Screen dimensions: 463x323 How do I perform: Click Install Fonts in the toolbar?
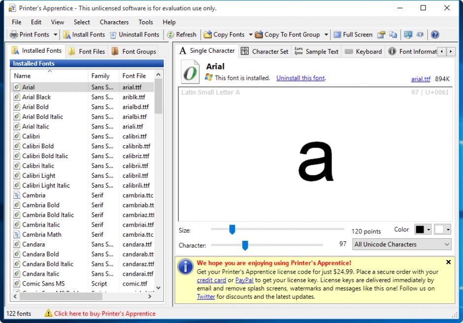tap(84, 34)
